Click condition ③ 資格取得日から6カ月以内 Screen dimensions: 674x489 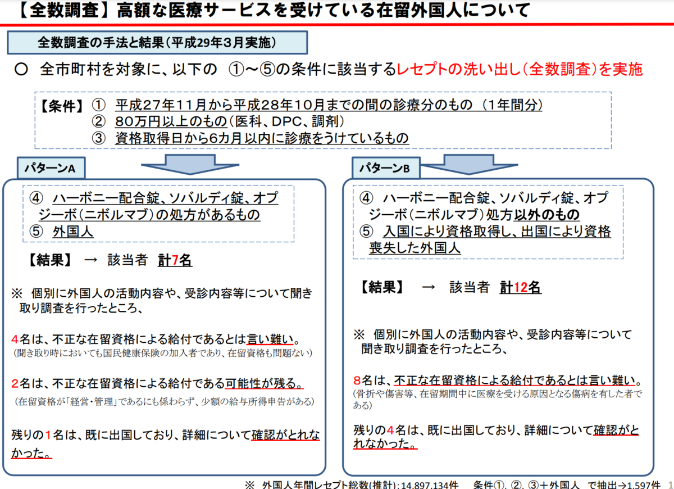point(251,138)
